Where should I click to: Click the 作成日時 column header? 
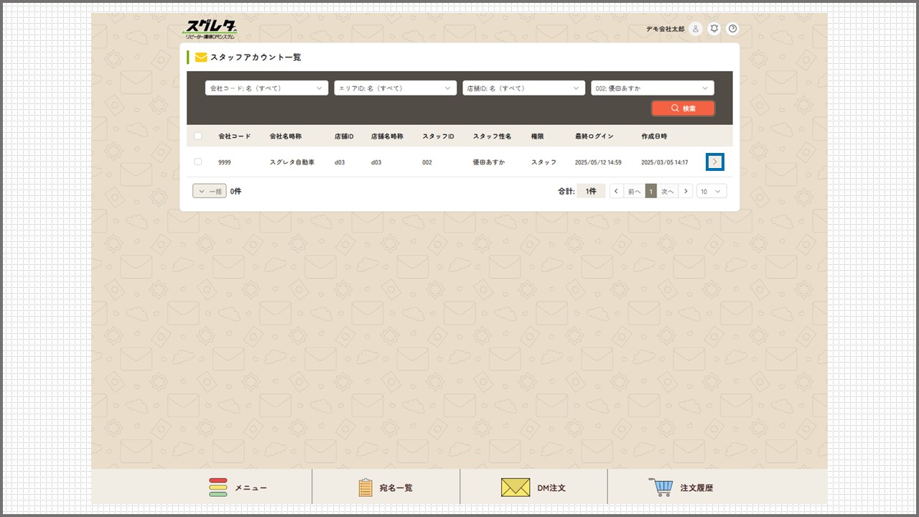(x=654, y=136)
